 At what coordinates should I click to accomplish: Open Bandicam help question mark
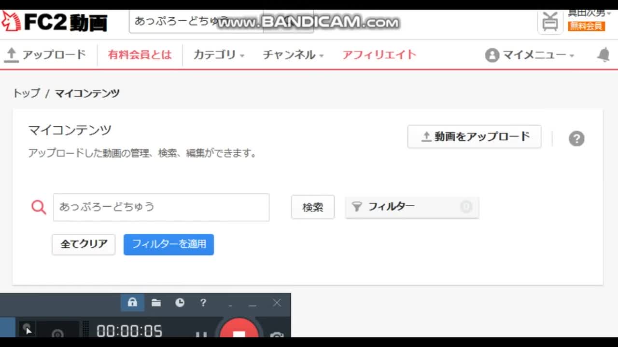(x=203, y=303)
